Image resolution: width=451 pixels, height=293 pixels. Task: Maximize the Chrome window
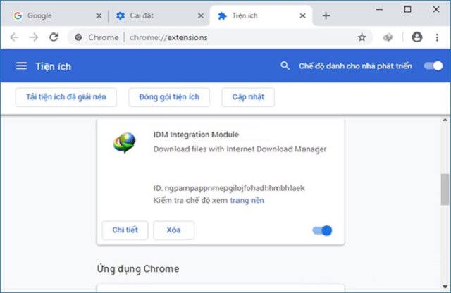[407, 9]
